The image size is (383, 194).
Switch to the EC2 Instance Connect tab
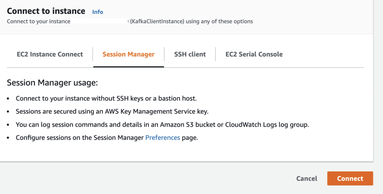[50, 54]
